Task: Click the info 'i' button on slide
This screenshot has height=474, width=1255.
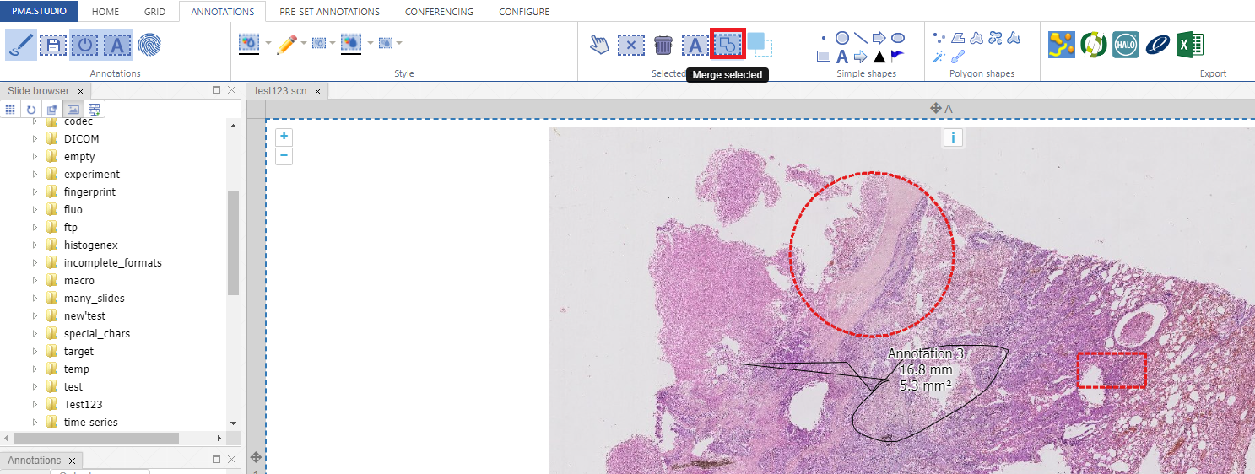Action: [953, 137]
